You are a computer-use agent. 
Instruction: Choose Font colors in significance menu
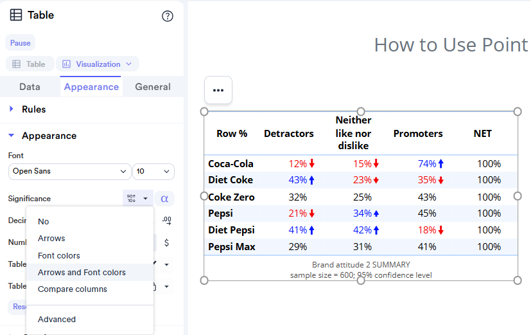[x=90, y=256]
